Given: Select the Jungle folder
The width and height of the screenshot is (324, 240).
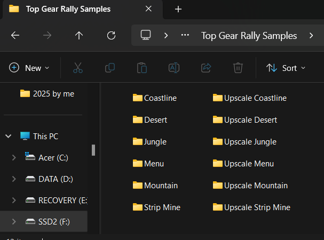Looking at the screenshot, I should point(149,142).
